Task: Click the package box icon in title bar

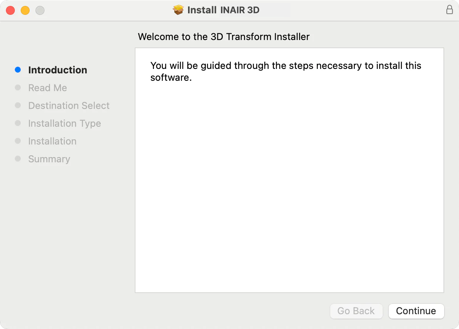Action: click(x=178, y=10)
